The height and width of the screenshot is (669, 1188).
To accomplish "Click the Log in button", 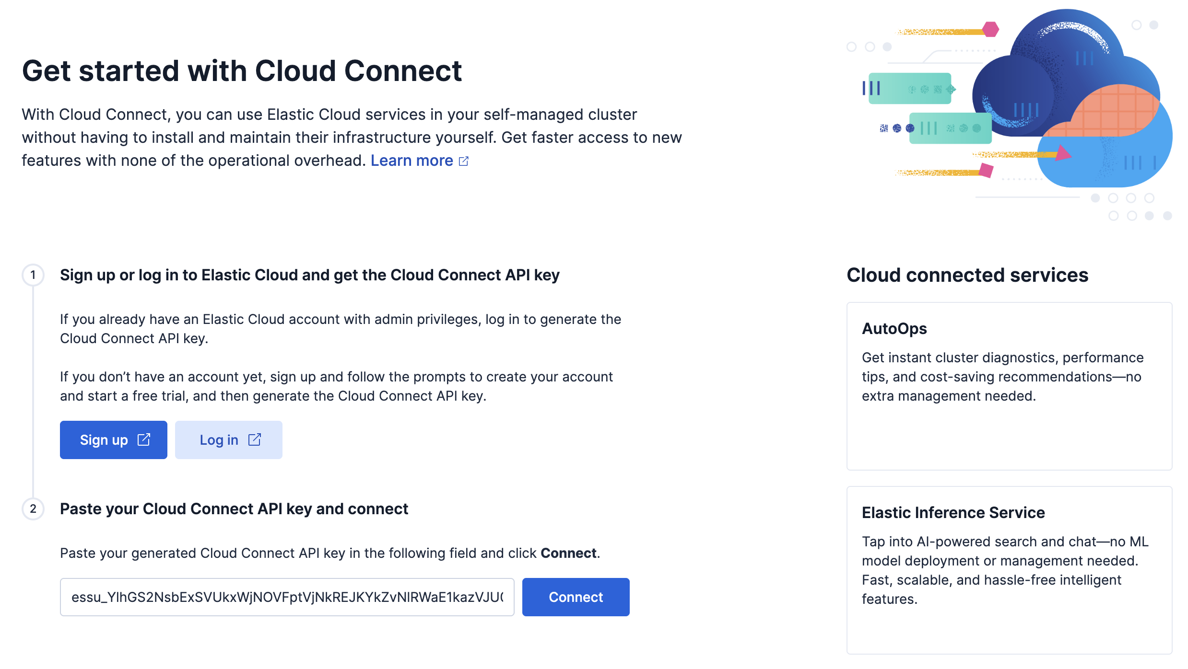I will click(x=228, y=440).
